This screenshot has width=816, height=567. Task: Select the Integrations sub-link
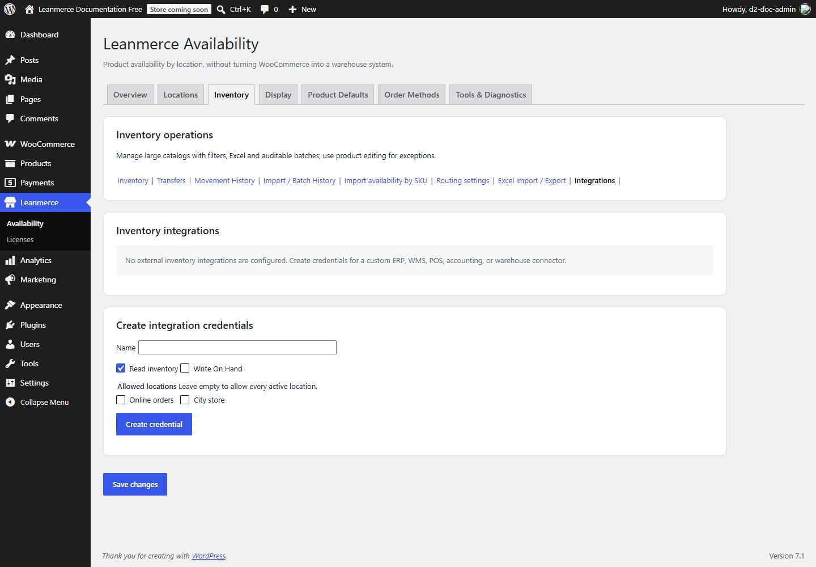(x=594, y=181)
